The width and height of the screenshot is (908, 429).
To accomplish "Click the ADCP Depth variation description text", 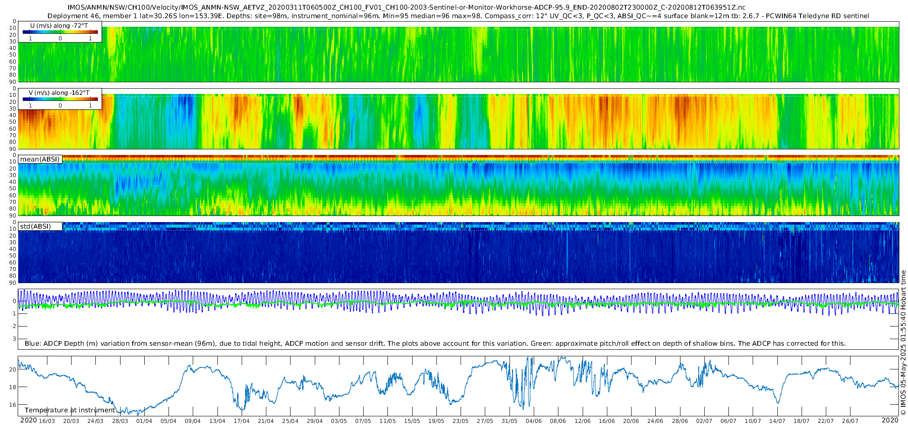I will (x=435, y=343).
